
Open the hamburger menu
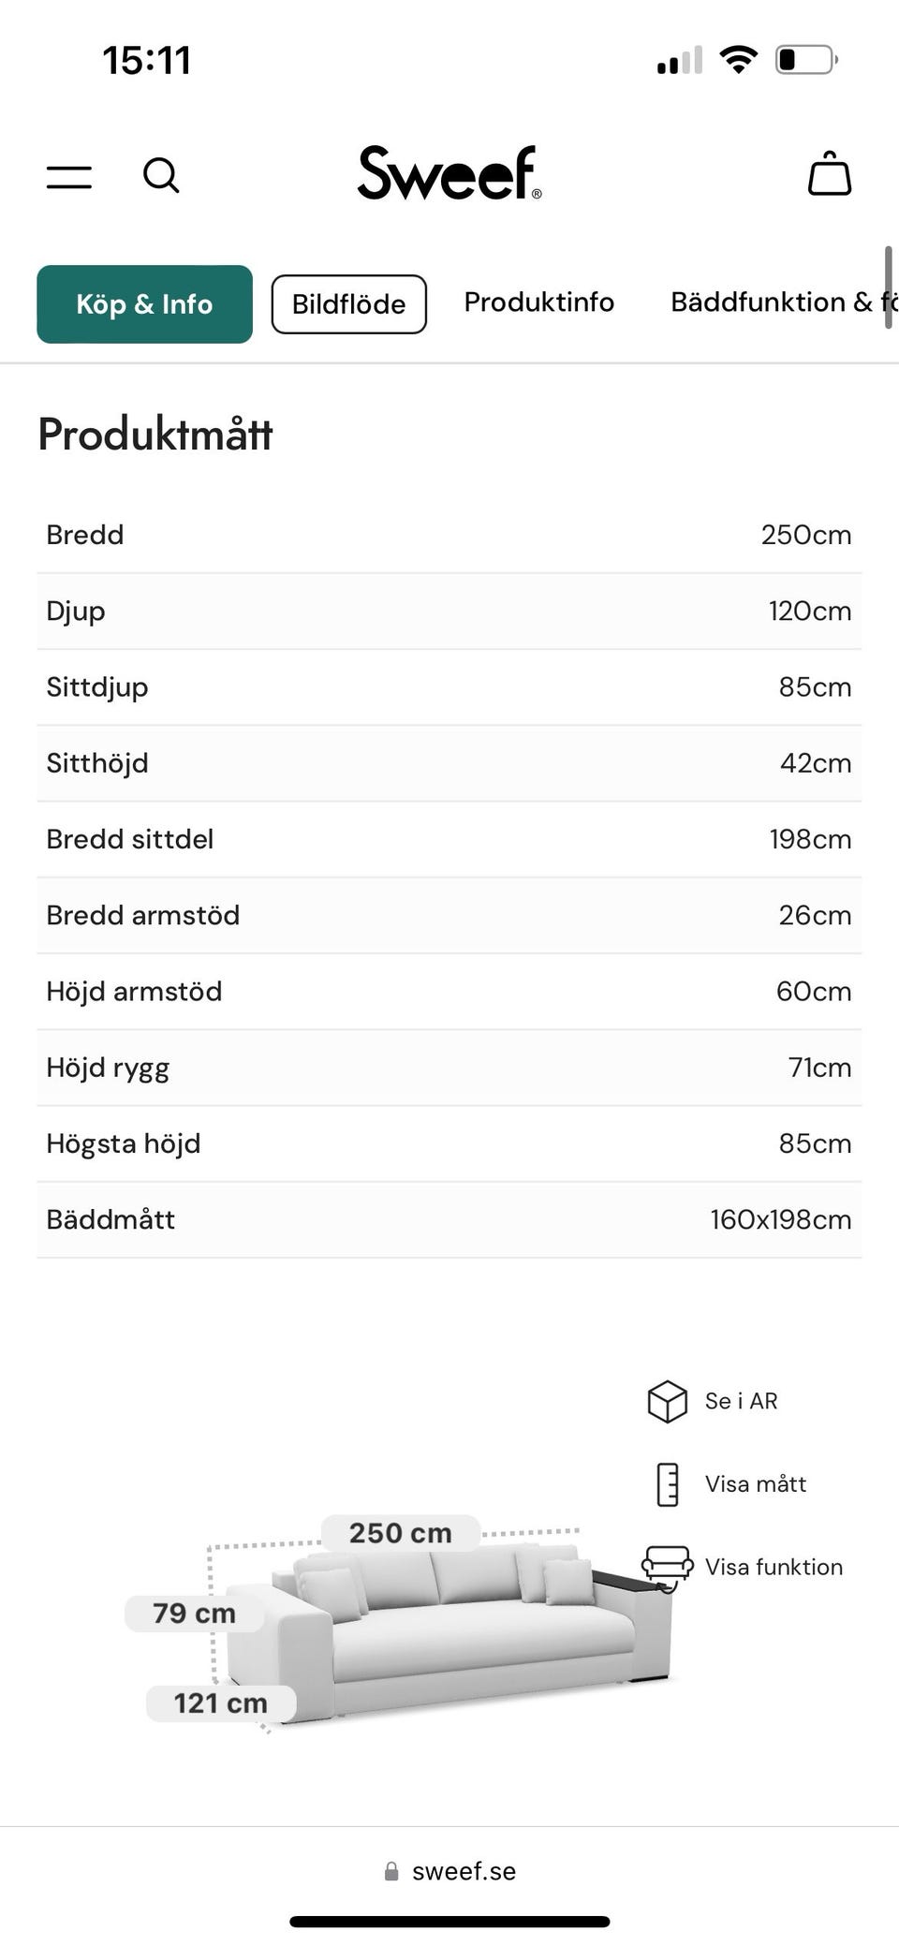(x=69, y=176)
